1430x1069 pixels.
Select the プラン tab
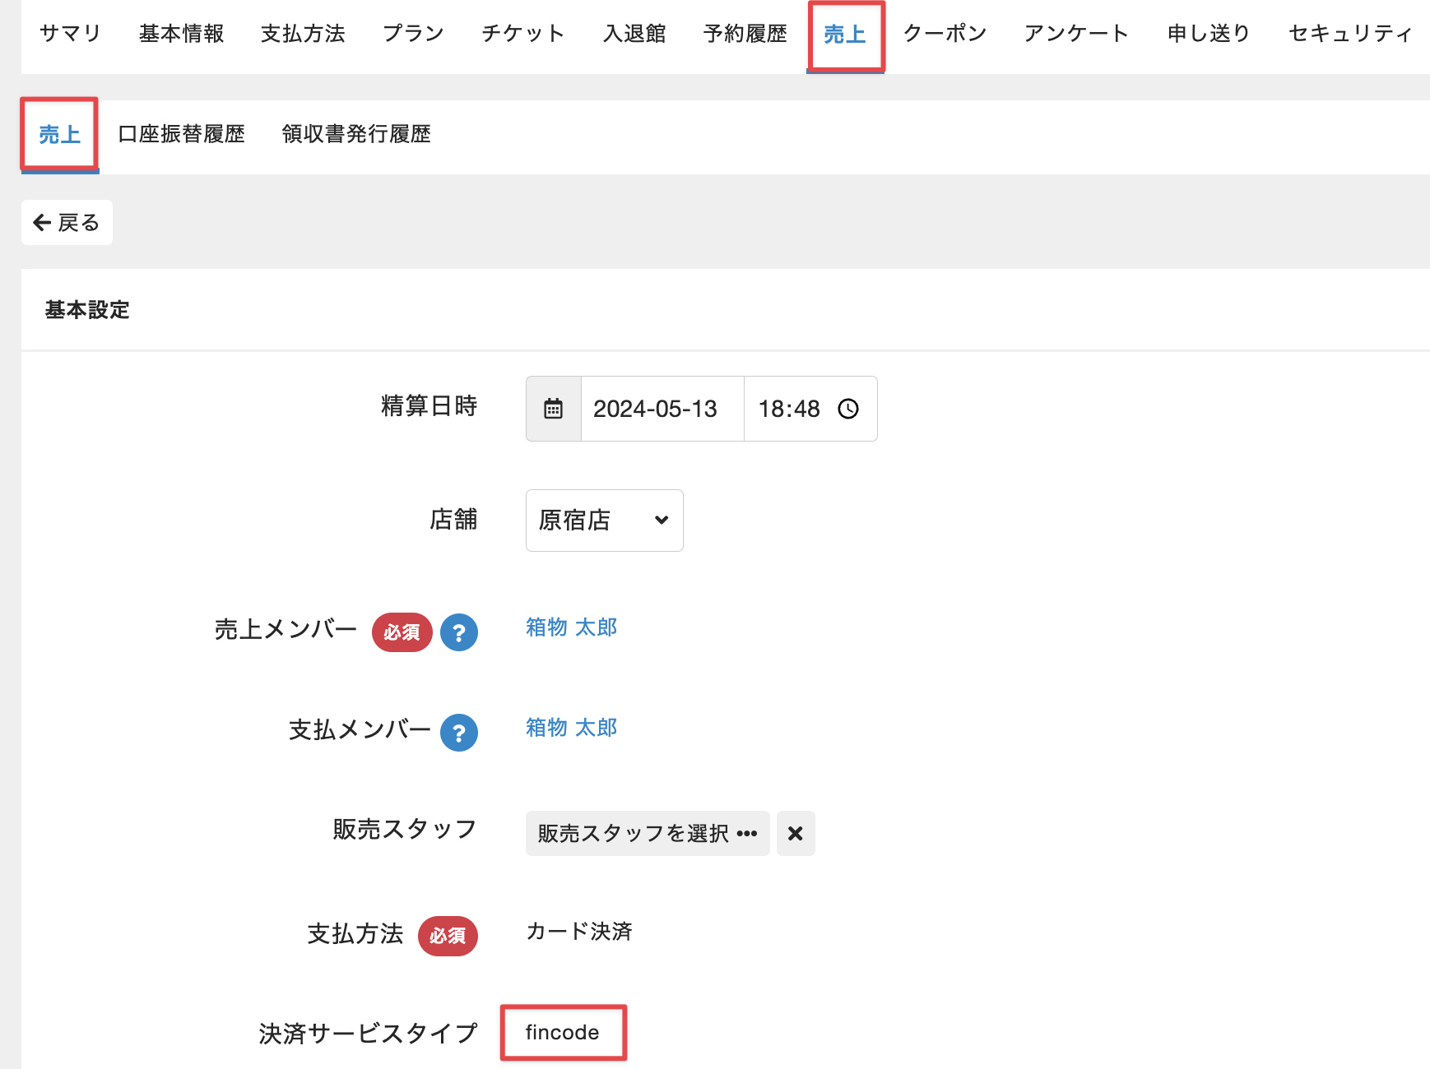pos(413,34)
